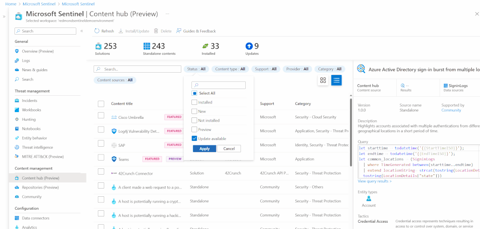Open Guides & Feedback icon
The height and width of the screenshot is (229, 480).
(x=178, y=31)
